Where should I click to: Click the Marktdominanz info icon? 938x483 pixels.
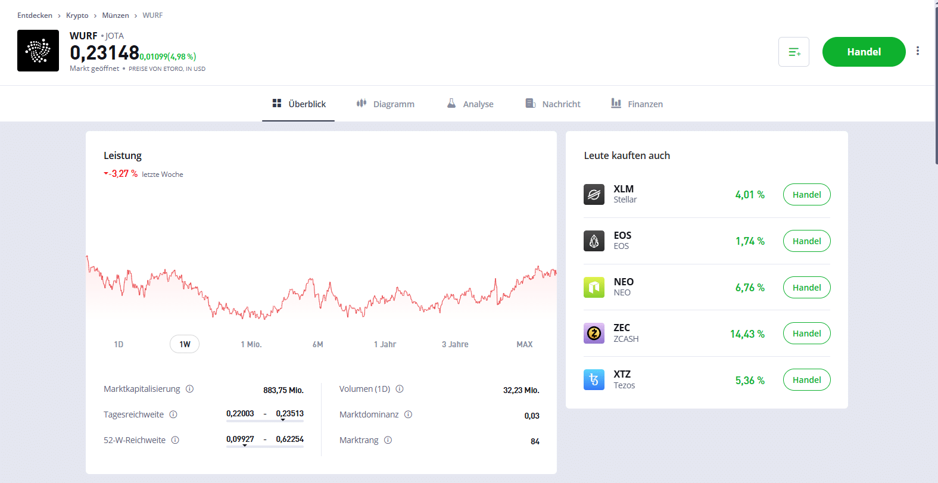point(409,415)
